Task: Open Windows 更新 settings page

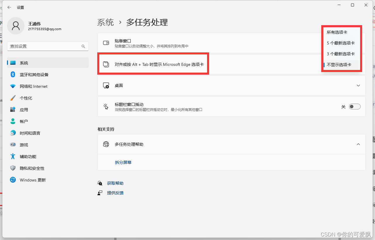Action: (x=48, y=180)
